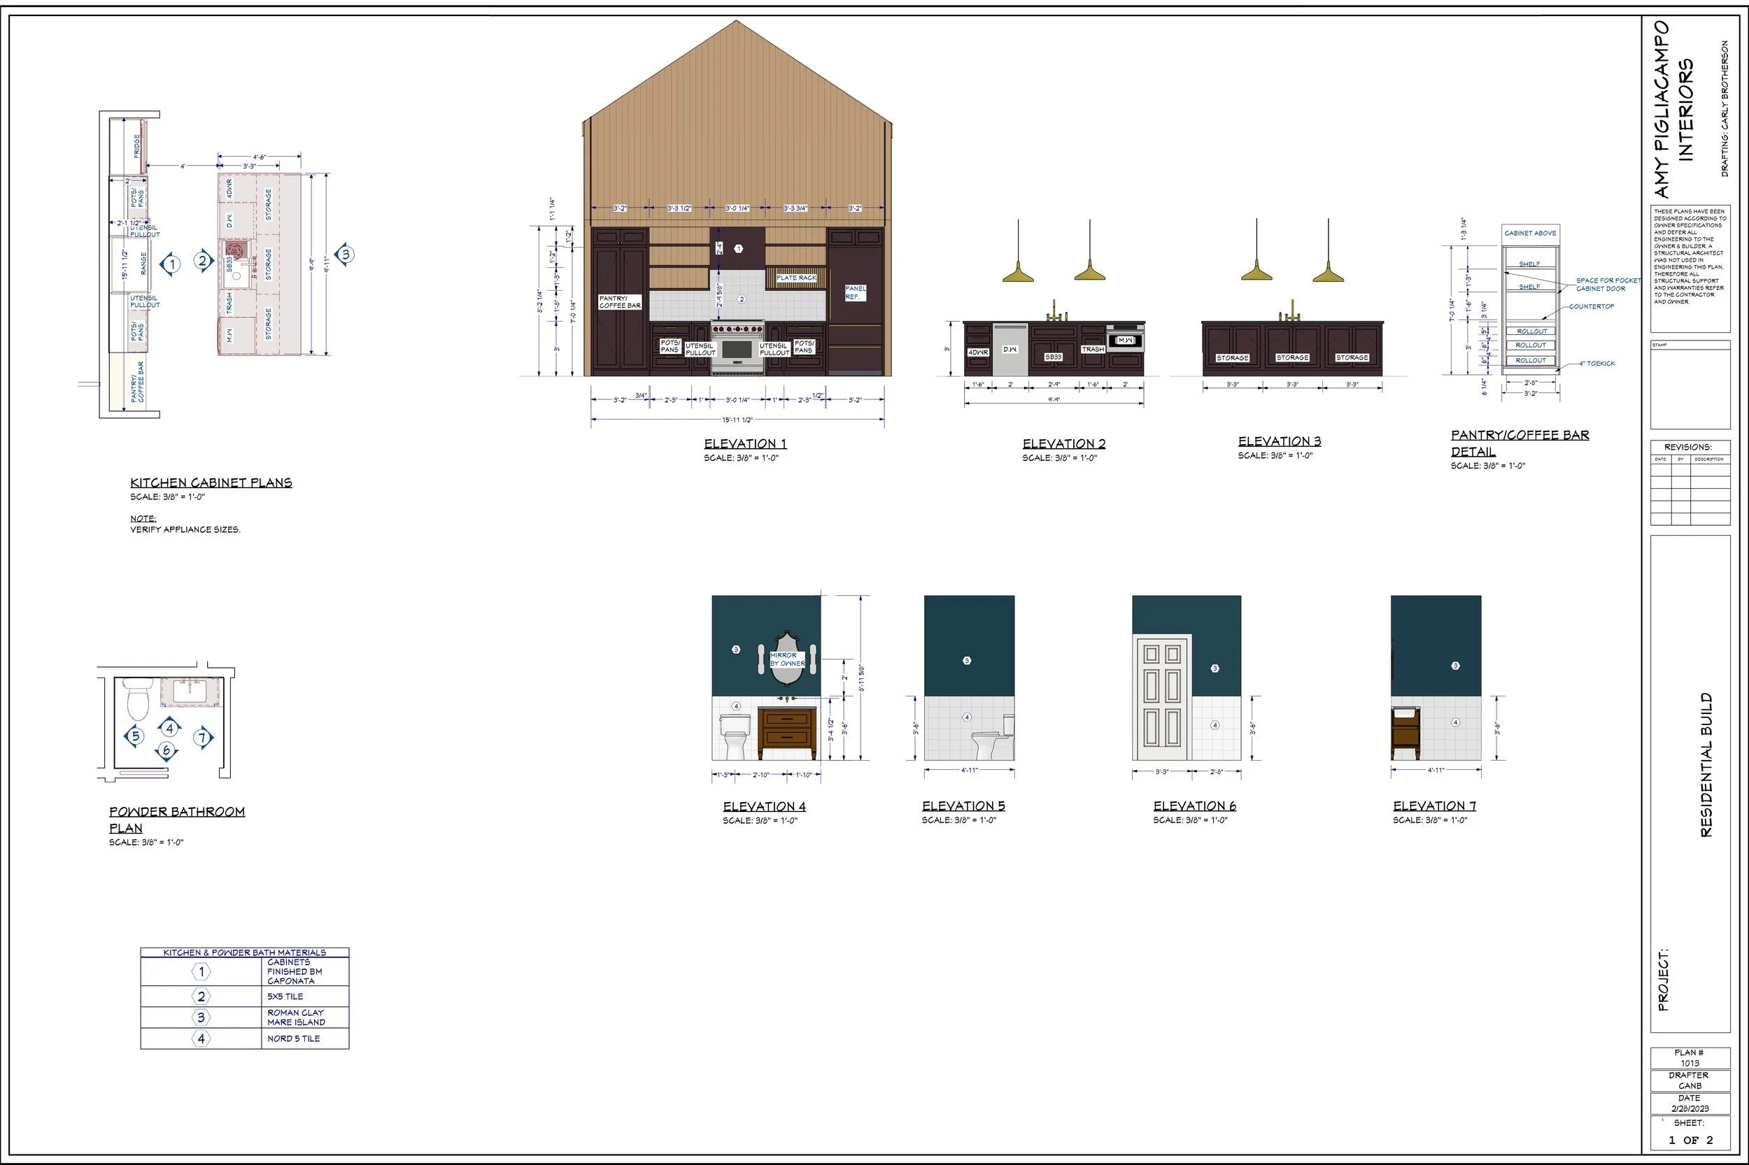Select the "MIRROR BY OWNER" label
The image size is (1749, 1165).
pos(787,660)
